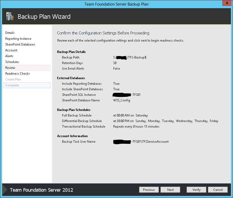Click 'Confirm the Configuration Settings Before Proceeding' heading
The width and height of the screenshot is (233, 198).
point(103,33)
